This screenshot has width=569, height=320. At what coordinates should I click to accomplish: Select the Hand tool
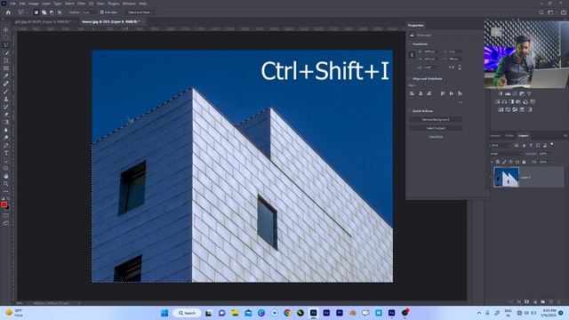point(6,176)
